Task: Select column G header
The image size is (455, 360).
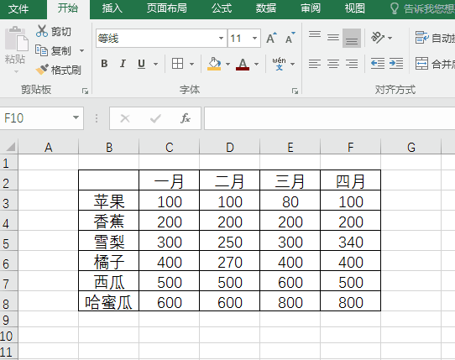Action: [411, 147]
